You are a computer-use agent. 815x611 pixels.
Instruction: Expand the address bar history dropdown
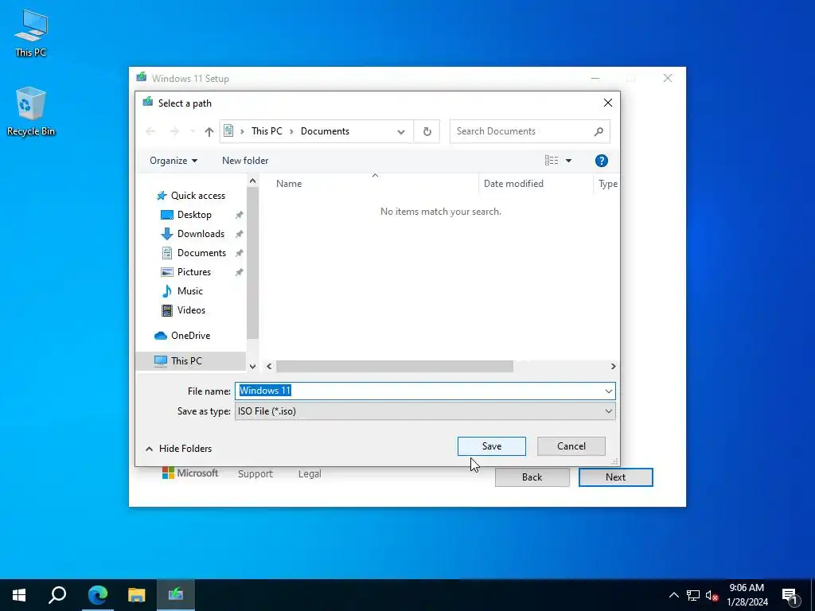(x=401, y=132)
